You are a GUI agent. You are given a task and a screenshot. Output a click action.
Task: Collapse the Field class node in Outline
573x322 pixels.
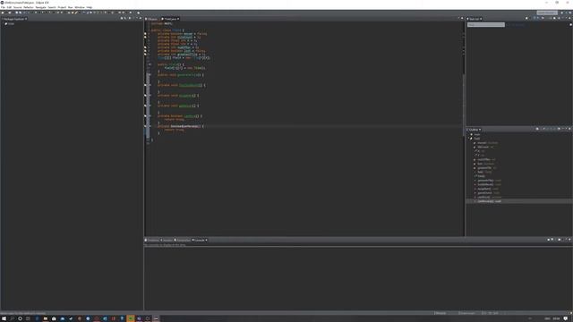point(469,139)
